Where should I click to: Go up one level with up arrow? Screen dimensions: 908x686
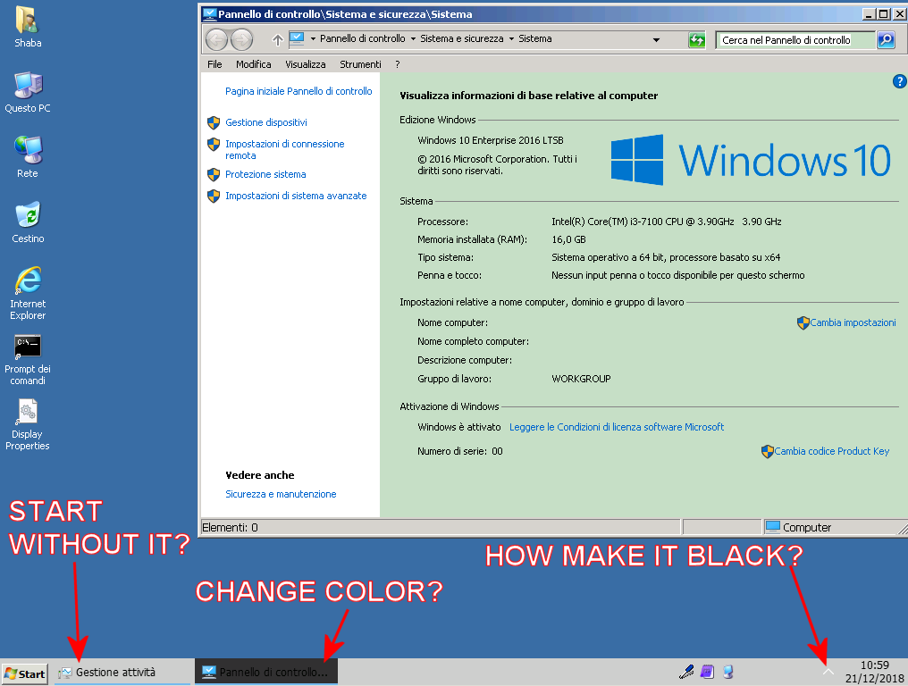tap(277, 40)
